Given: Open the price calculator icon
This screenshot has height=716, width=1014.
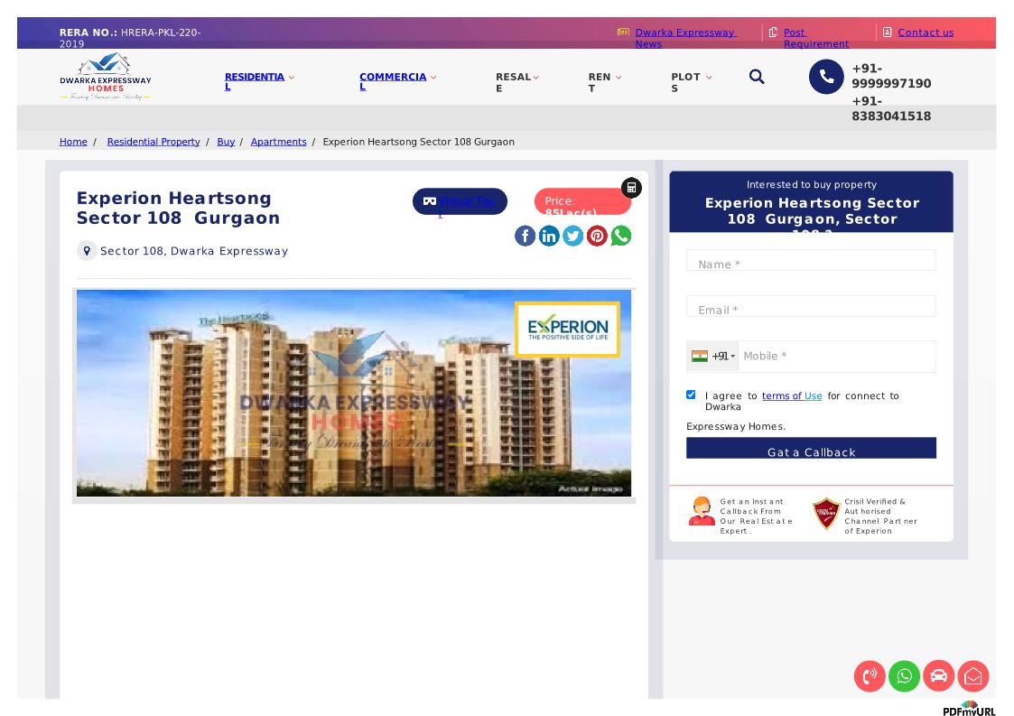Looking at the screenshot, I should [631, 188].
